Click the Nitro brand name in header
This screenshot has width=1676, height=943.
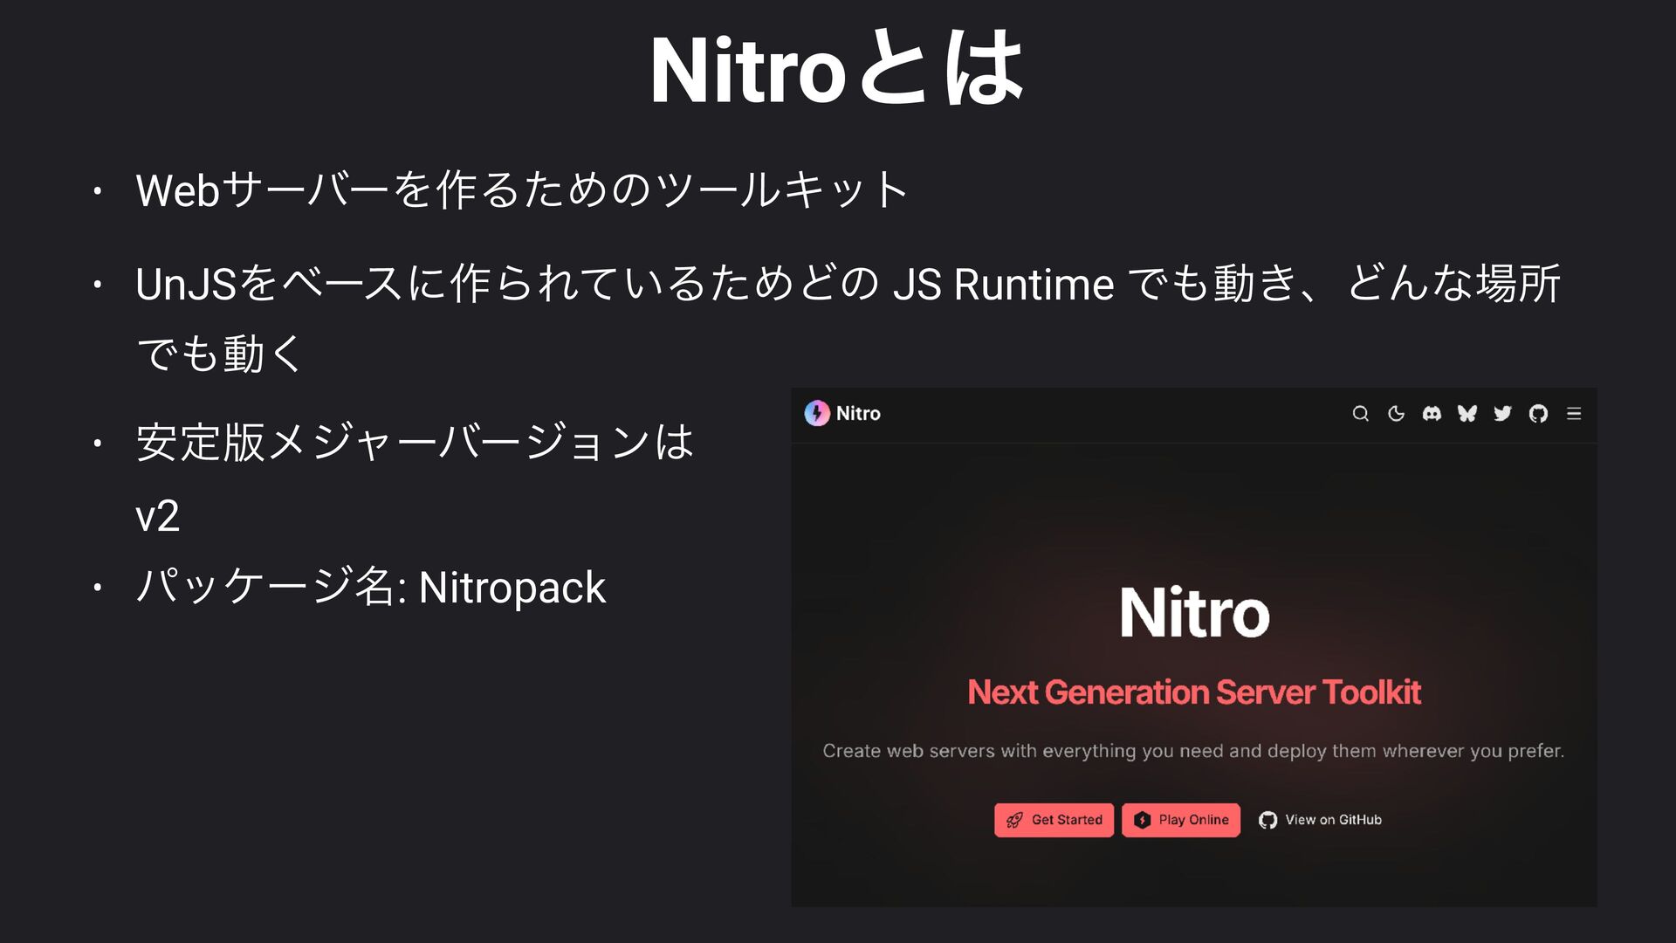(858, 414)
